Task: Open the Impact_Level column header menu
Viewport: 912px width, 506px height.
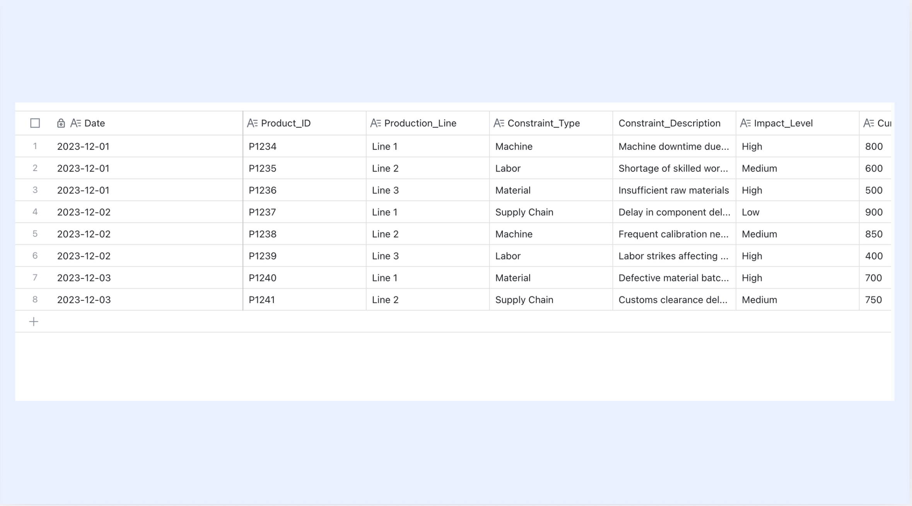Action: (798, 123)
